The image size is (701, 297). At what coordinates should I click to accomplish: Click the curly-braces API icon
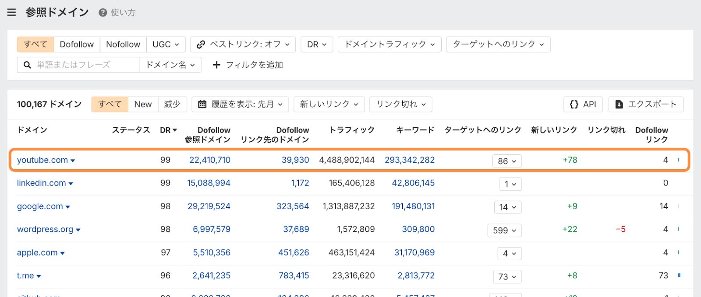click(574, 104)
